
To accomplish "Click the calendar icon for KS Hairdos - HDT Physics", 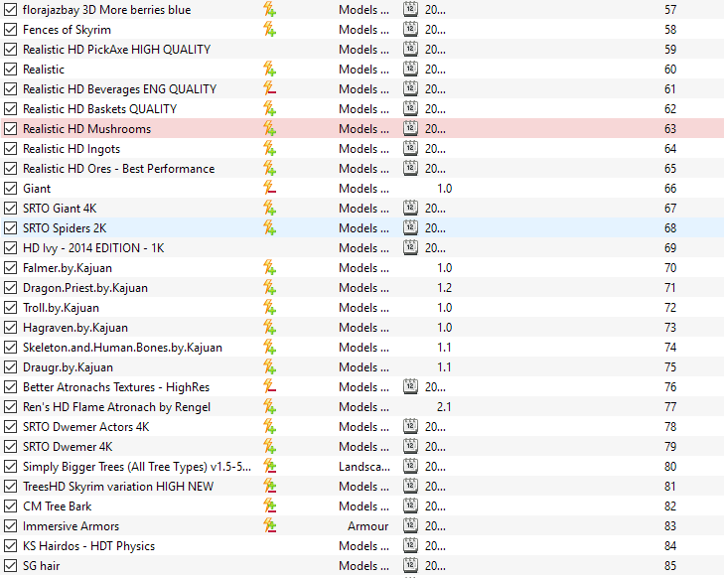I will pos(411,546).
